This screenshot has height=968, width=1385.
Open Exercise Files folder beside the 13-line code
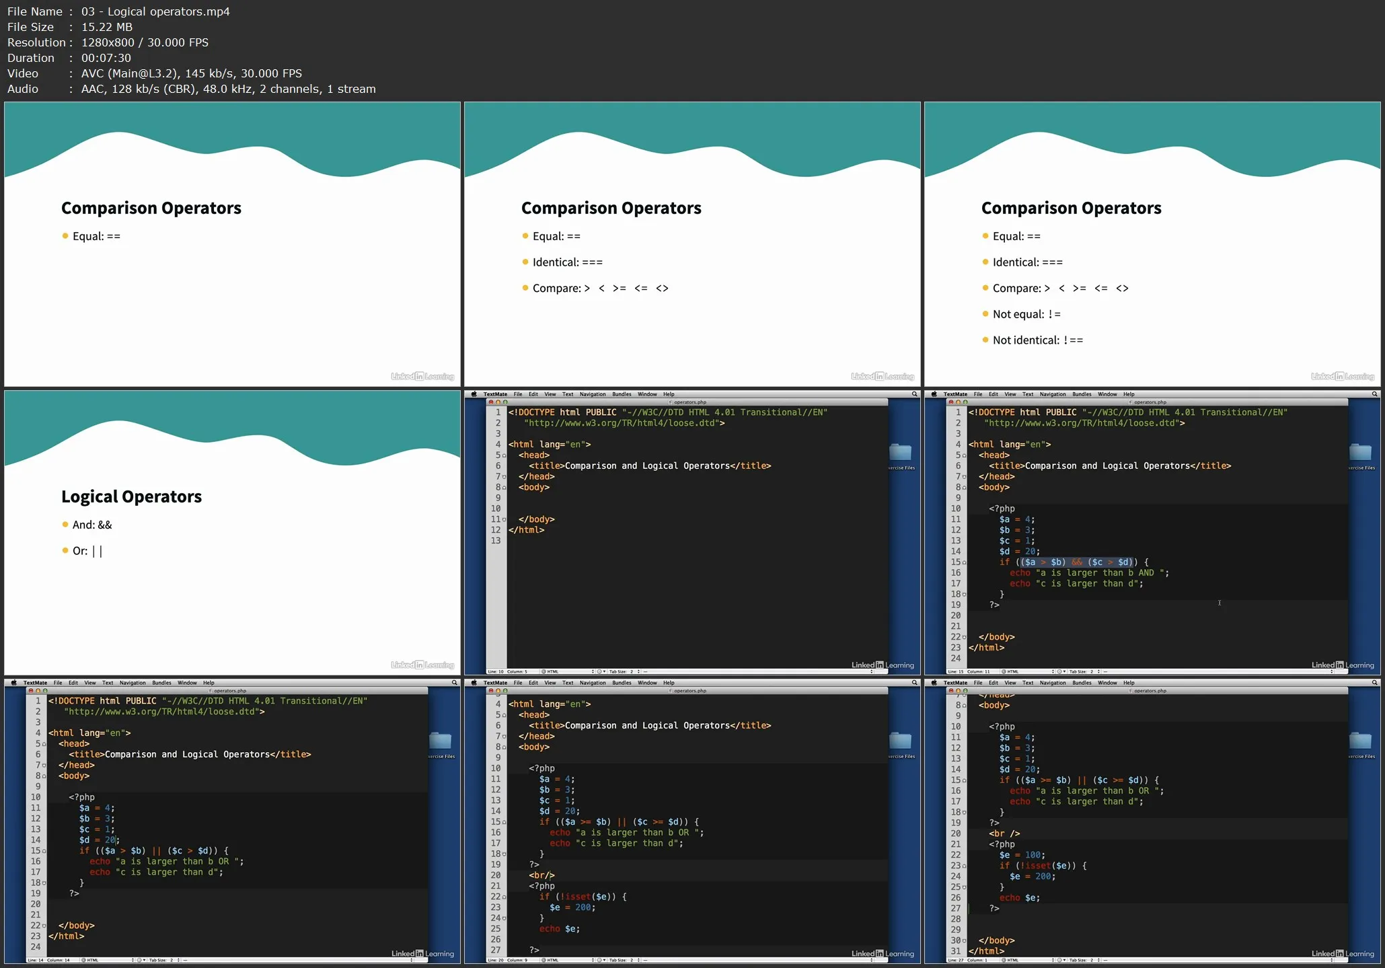900,453
